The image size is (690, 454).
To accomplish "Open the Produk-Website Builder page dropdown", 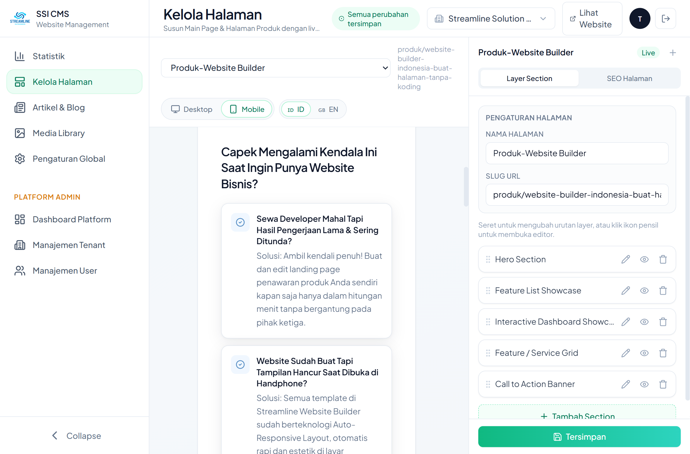I will coord(276,68).
